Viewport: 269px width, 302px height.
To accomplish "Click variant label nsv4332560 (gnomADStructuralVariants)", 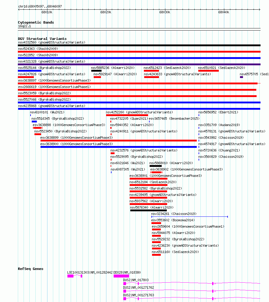I will click(52, 42).
